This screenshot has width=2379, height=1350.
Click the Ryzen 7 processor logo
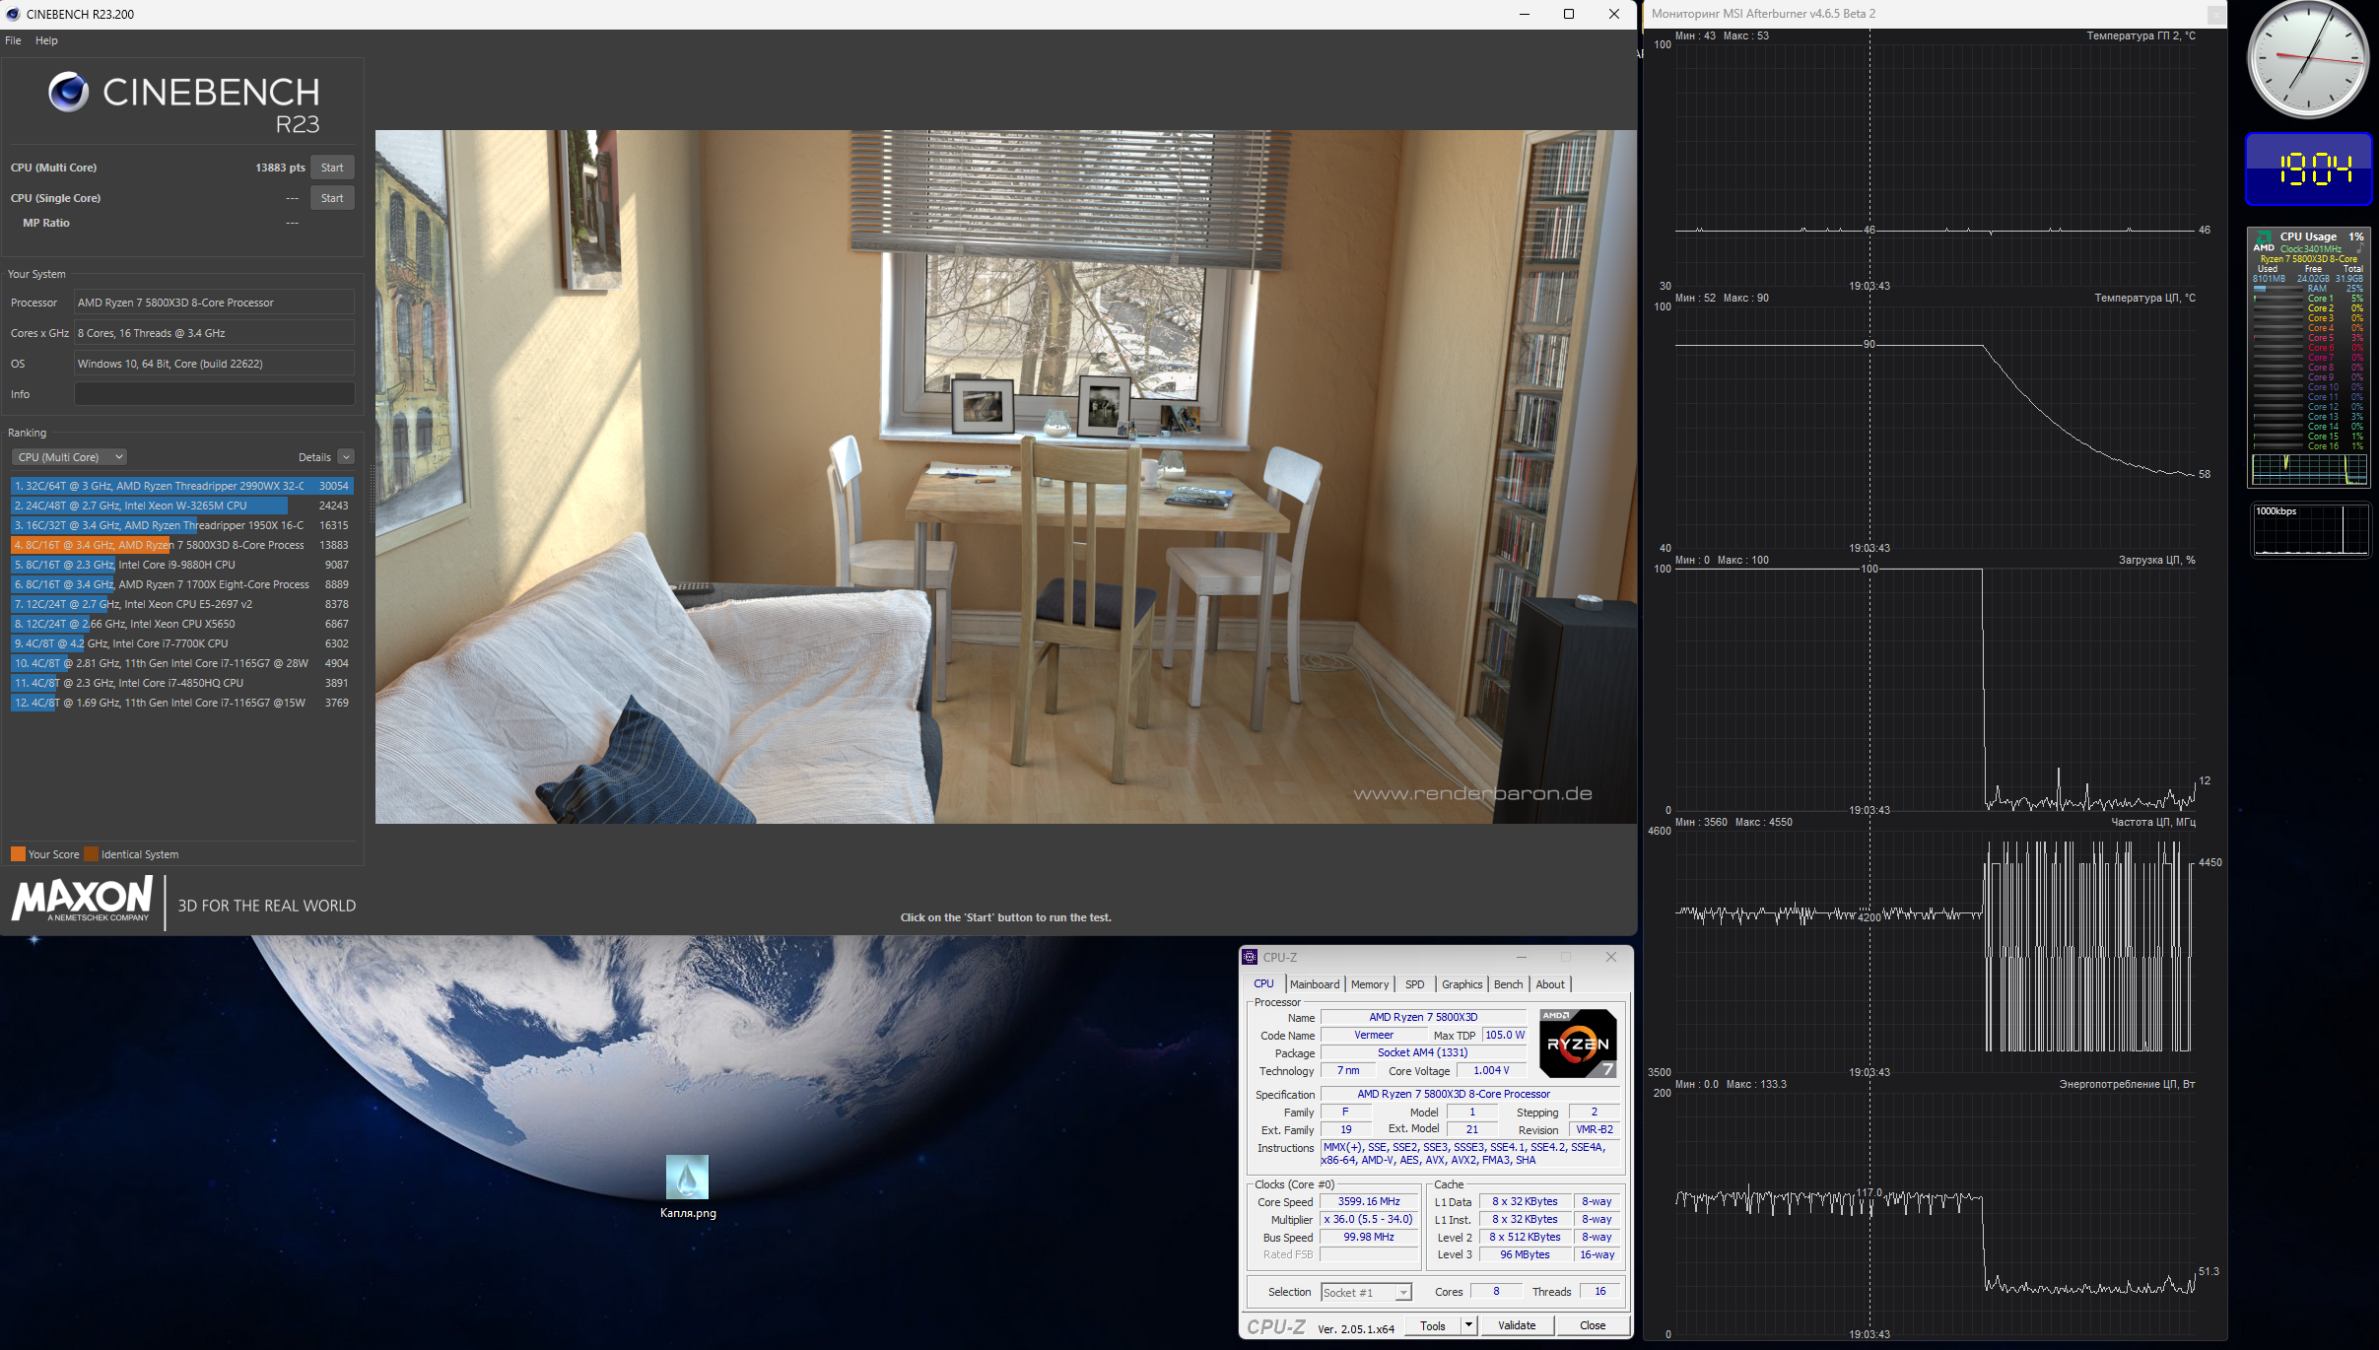(x=1577, y=1044)
